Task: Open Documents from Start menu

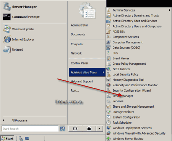Action: pos(78,34)
